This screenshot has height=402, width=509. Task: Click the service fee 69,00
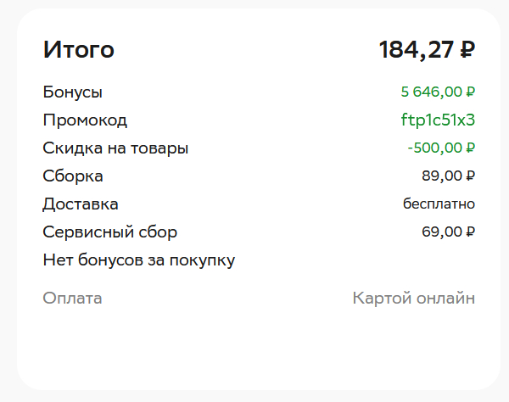point(442,232)
